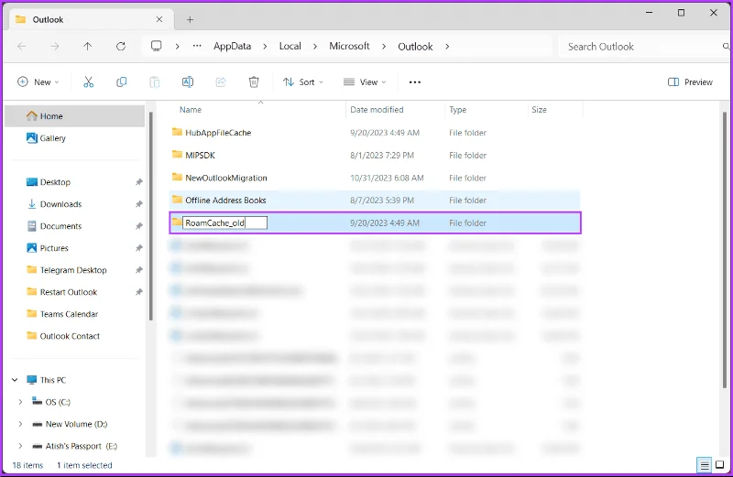Add a new tab with plus button

(x=190, y=19)
